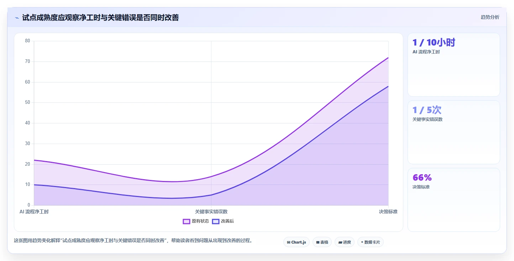Click the y-axis value 40
The image size is (514, 261).
[28, 123]
